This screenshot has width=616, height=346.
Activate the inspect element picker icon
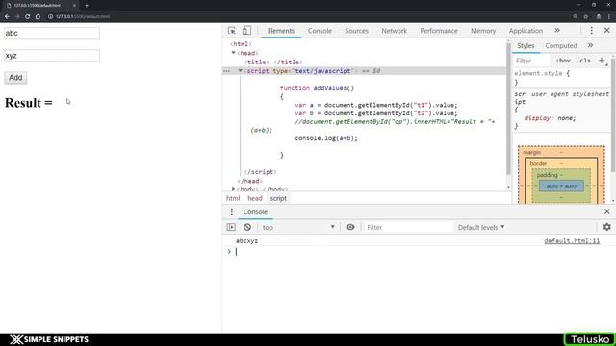[x=231, y=31]
